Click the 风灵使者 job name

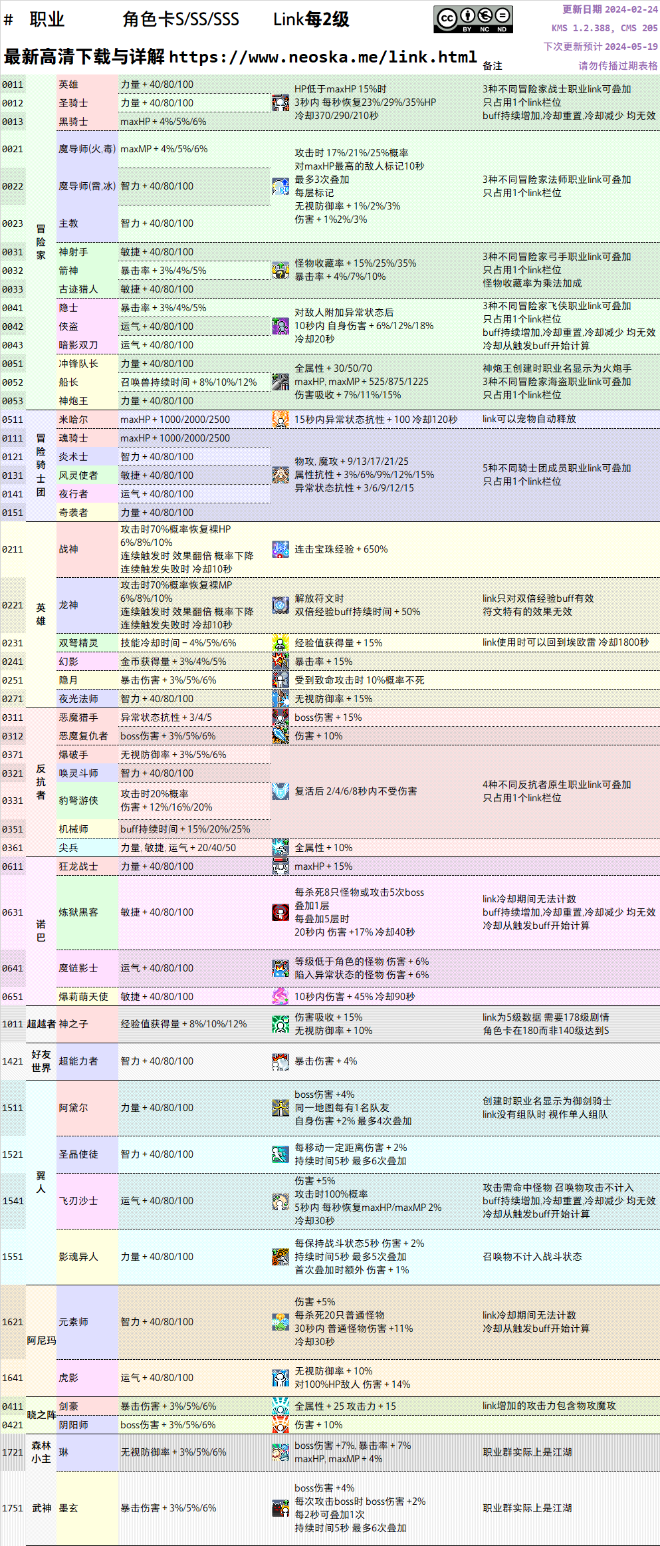[78, 475]
